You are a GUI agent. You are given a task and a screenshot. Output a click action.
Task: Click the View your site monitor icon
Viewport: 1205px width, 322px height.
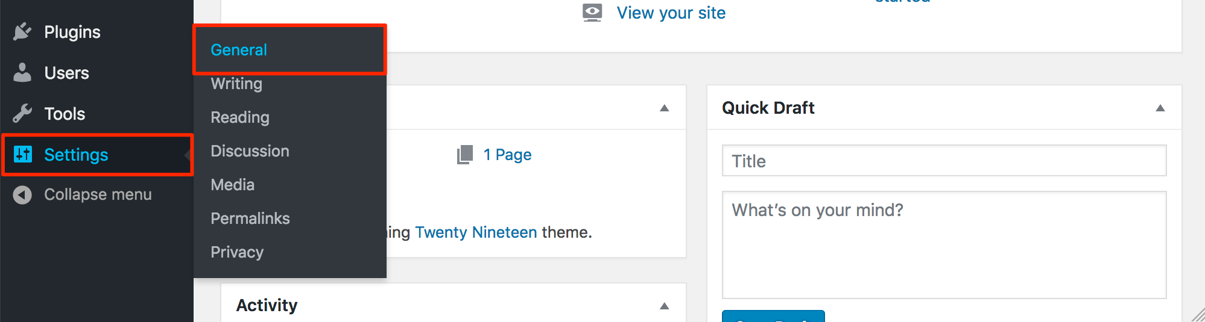(592, 13)
